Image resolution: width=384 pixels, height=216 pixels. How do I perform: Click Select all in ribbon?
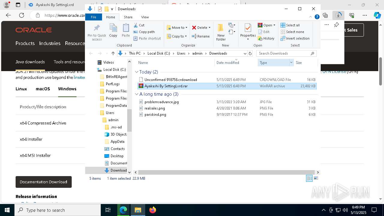tap(290, 25)
